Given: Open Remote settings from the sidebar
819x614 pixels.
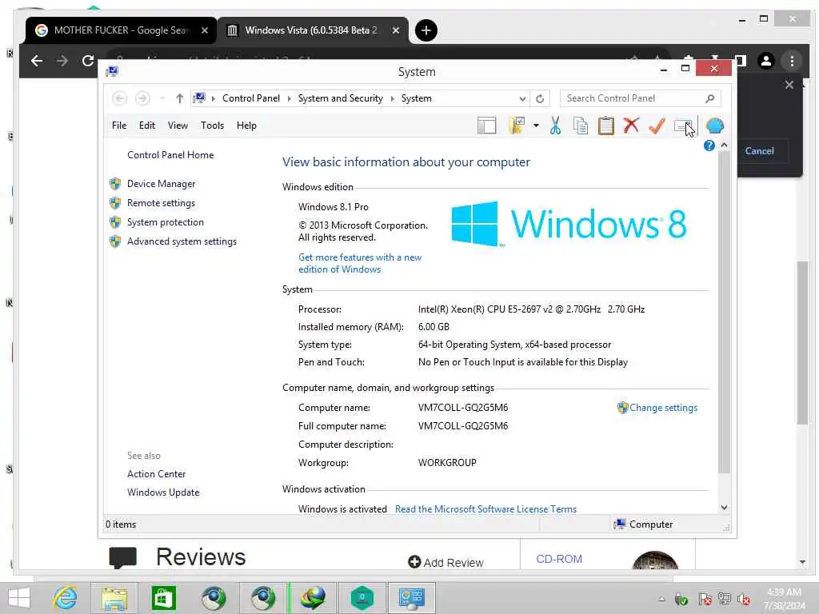Looking at the screenshot, I should click(161, 203).
